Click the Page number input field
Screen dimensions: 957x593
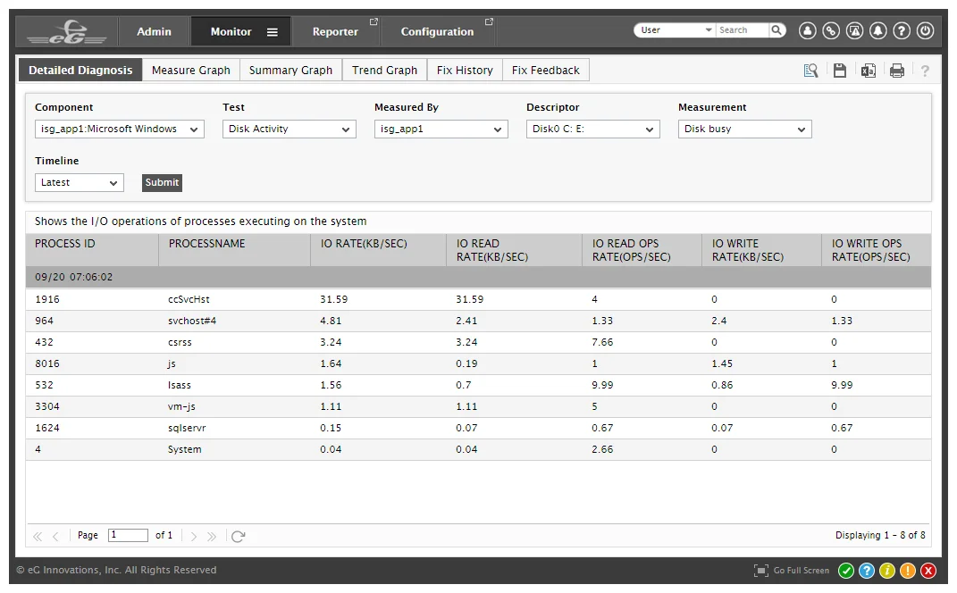click(x=128, y=535)
